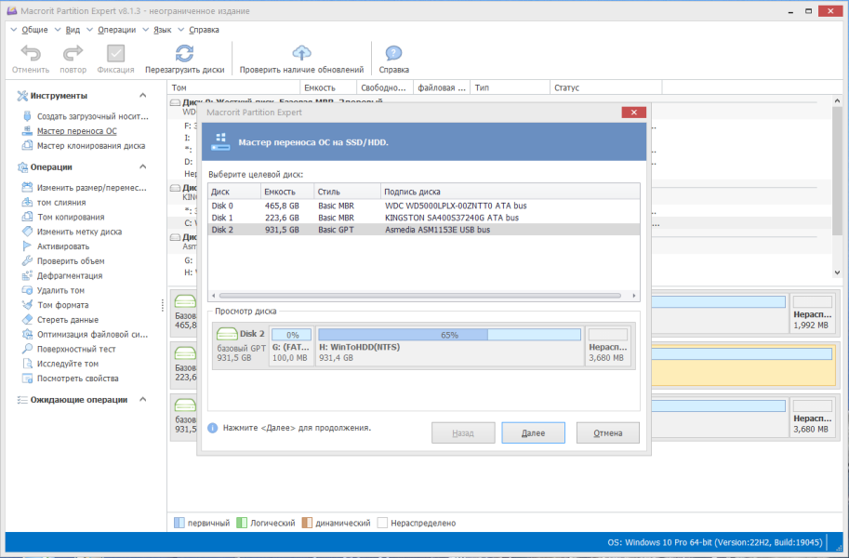The height and width of the screenshot is (558, 849).
Task: Click the Том формата icon
Action: [27, 304]
